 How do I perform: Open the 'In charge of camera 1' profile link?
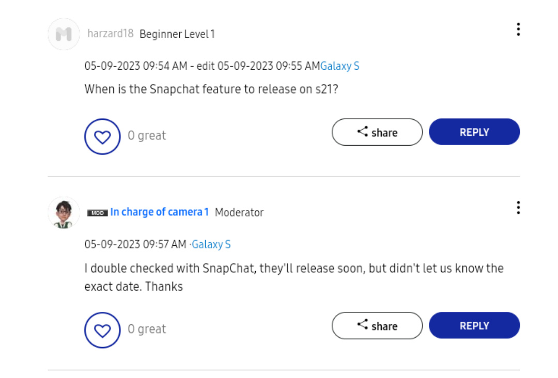point(159,212)
